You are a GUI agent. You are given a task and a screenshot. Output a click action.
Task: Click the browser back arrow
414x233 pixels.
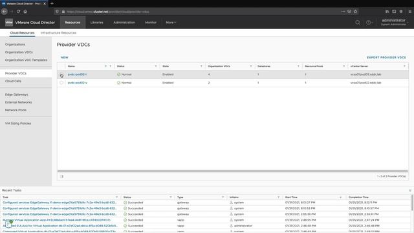click(5, 12)
